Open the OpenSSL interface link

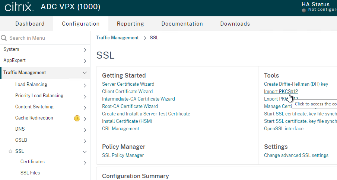(x=284, y=128)
